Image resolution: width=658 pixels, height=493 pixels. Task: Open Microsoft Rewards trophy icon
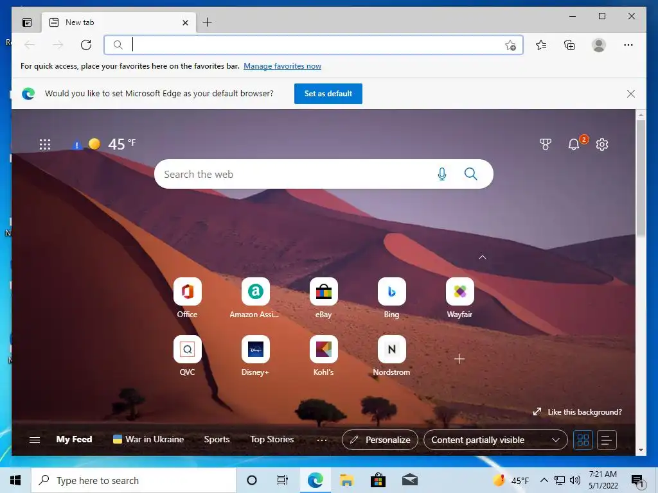pyautogui.click(x=545, y=144)
